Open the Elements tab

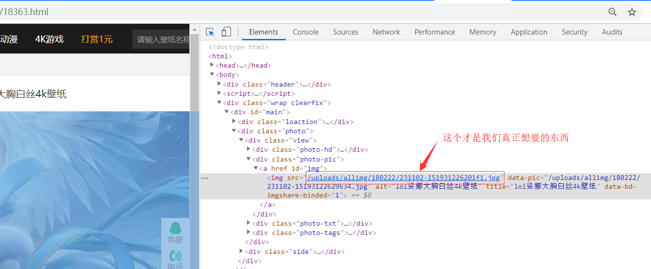[x=263, y=32]
